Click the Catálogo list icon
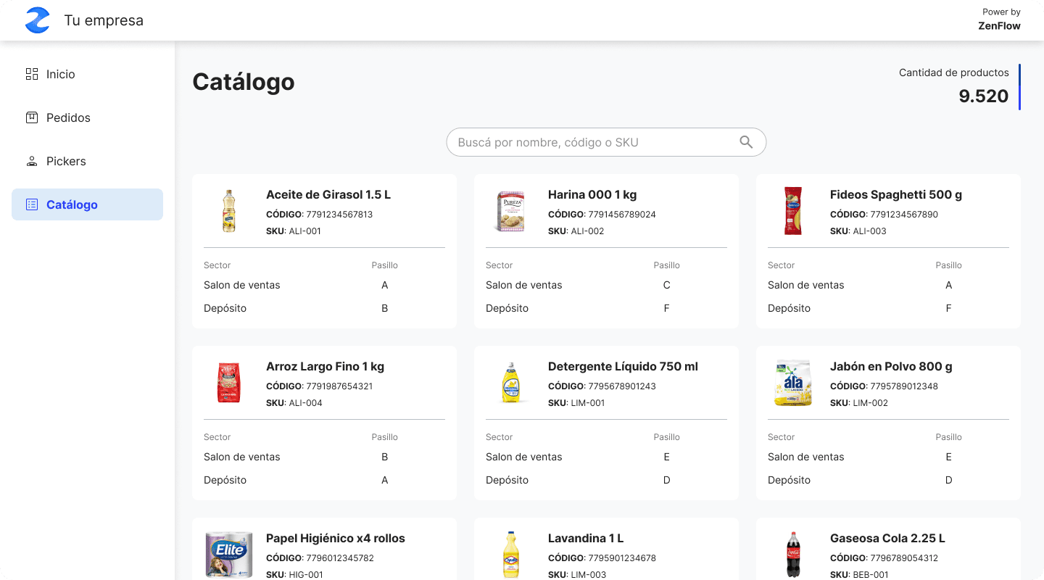This screenshot has height=580, width=1044. (x=32, y=204)
